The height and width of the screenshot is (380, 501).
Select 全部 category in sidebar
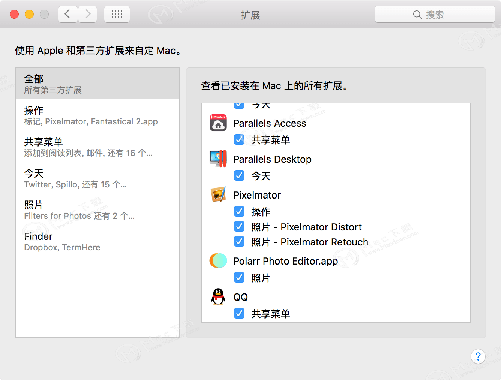pyautogui.click(x=97, y=84)
